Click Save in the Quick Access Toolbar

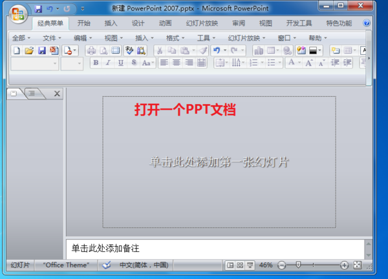(38, 9)
